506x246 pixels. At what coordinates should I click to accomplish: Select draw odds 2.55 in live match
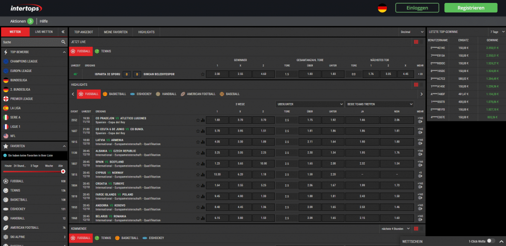coord(241,74)
